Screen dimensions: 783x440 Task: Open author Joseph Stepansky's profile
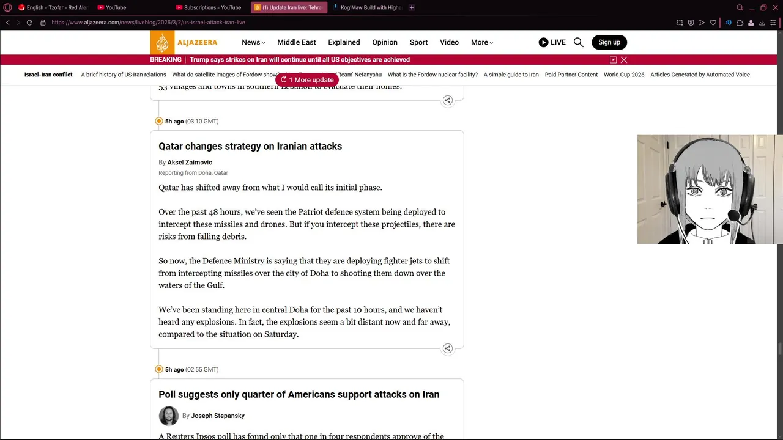pyautogui.click(x=218, y=416)
